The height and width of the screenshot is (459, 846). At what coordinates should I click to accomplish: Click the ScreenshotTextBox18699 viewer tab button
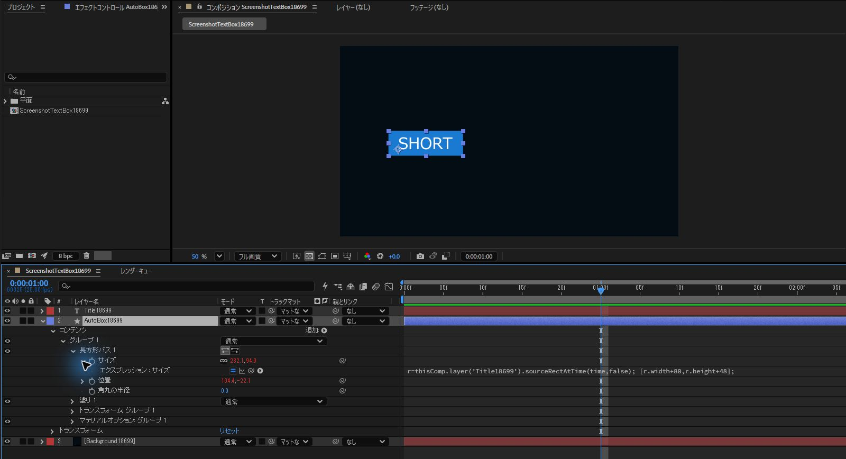click(224, 24)
